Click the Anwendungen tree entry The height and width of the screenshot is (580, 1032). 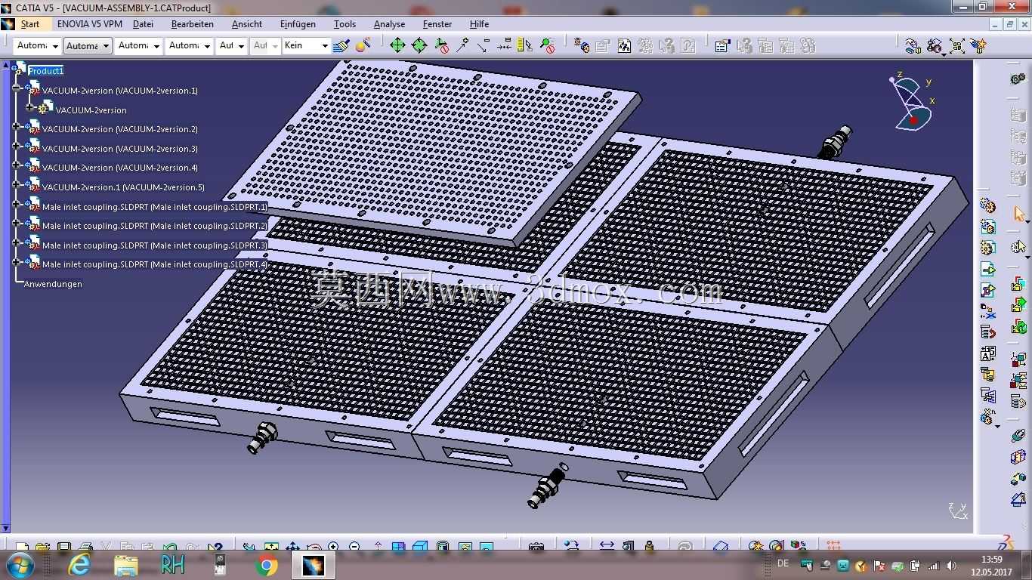53,284
